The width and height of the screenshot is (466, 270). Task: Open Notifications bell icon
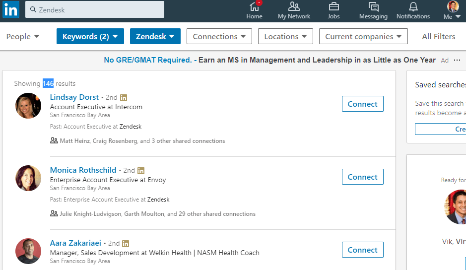coord(413,7)
